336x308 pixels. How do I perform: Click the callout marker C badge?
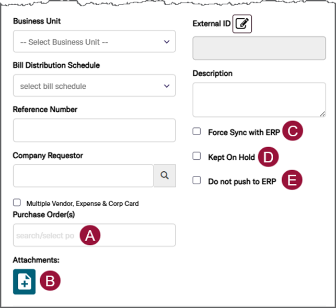293,131
